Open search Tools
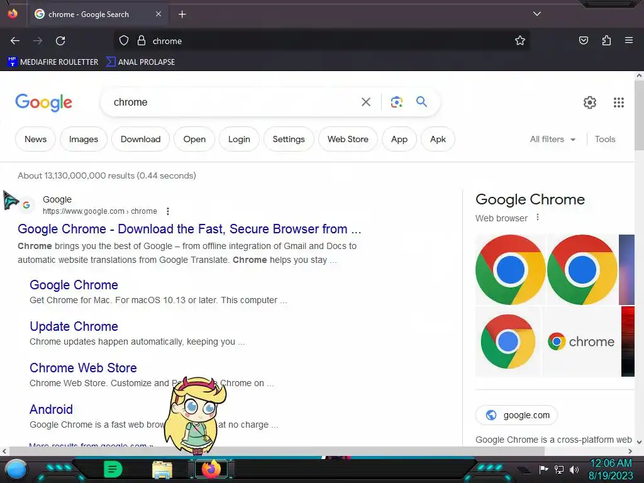Viewport: 644px width, 483px height. tap(605, 139)
